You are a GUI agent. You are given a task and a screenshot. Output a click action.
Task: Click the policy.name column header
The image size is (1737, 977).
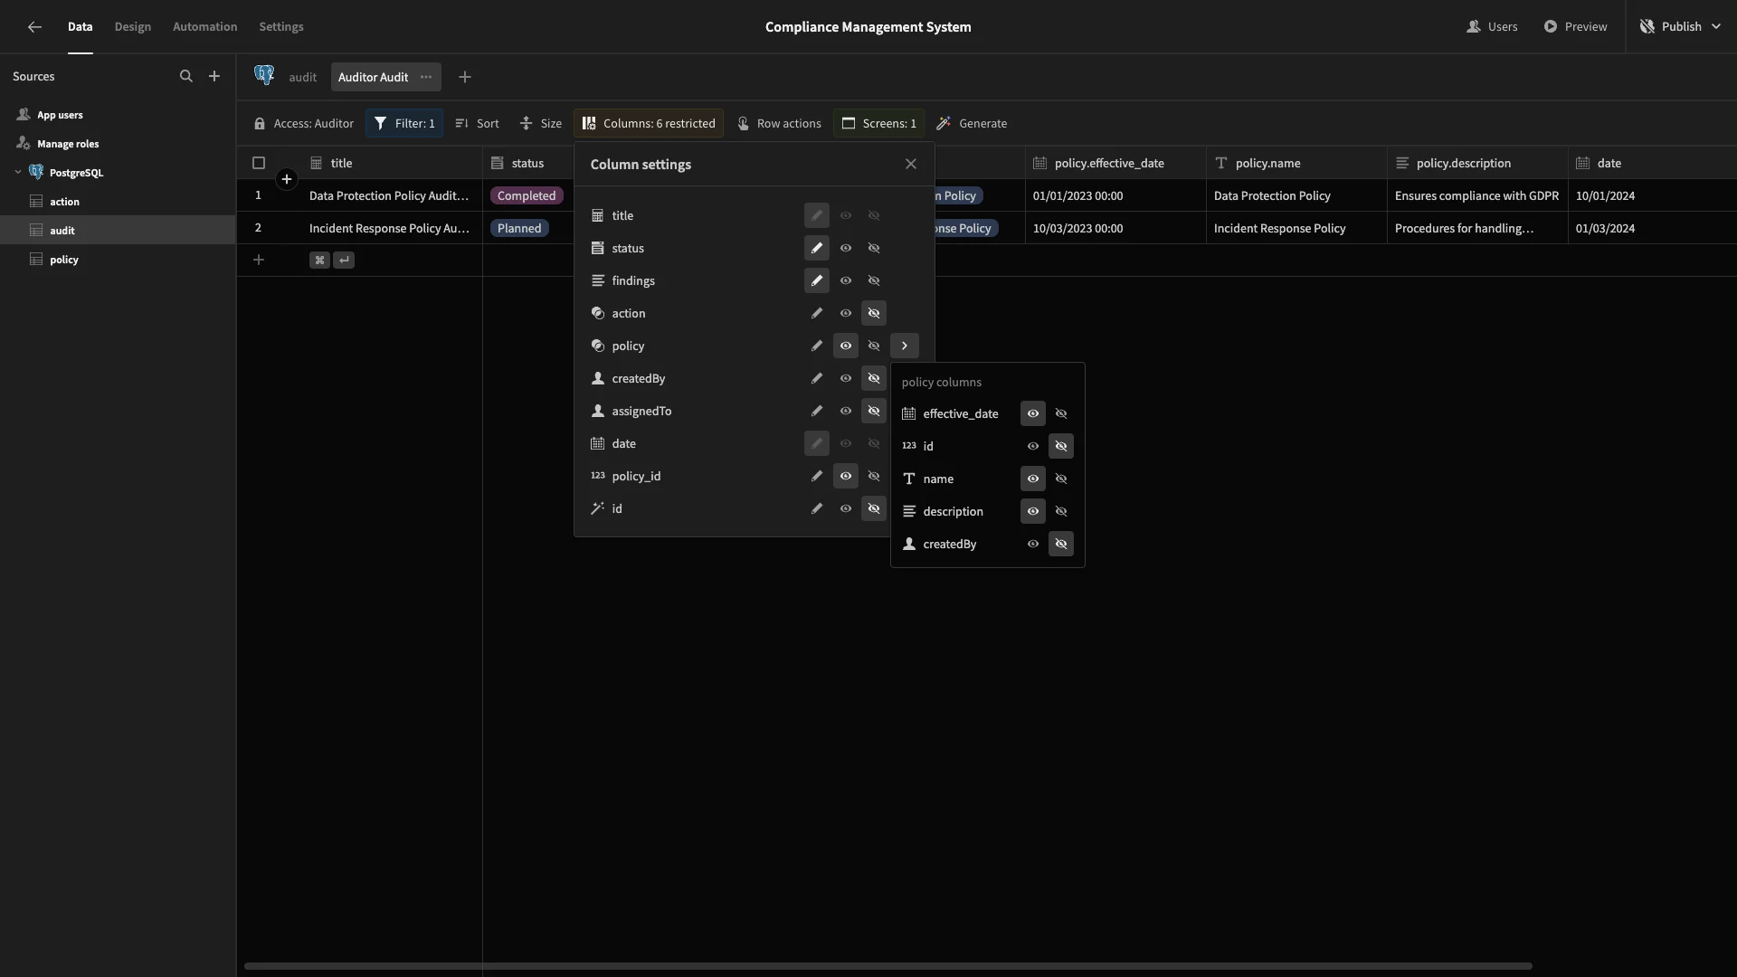pos(1296,164)
